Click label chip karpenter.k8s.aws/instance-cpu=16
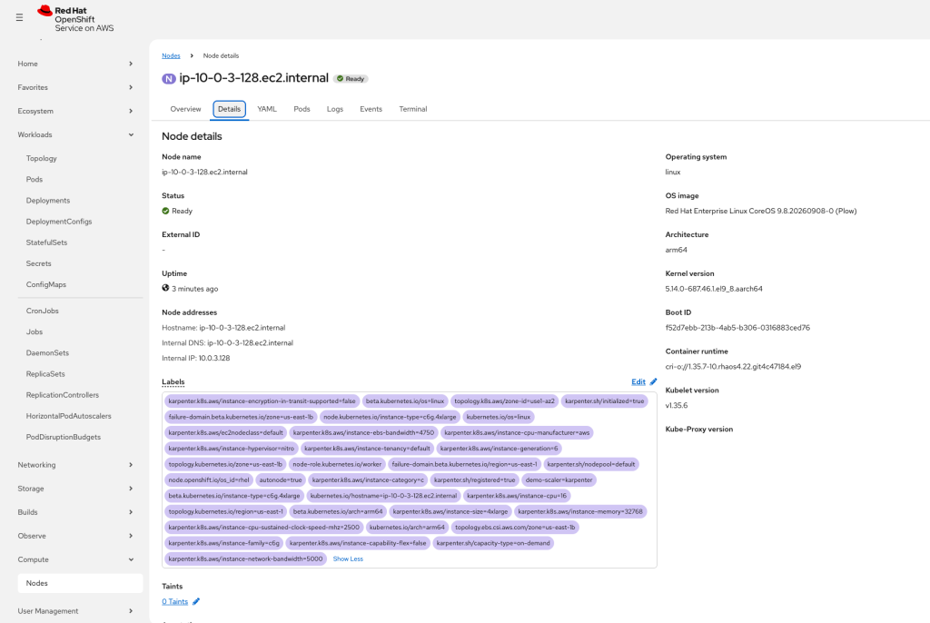Image resolution: width=930 pixels, height=623 pixels. tap(516, 496)
